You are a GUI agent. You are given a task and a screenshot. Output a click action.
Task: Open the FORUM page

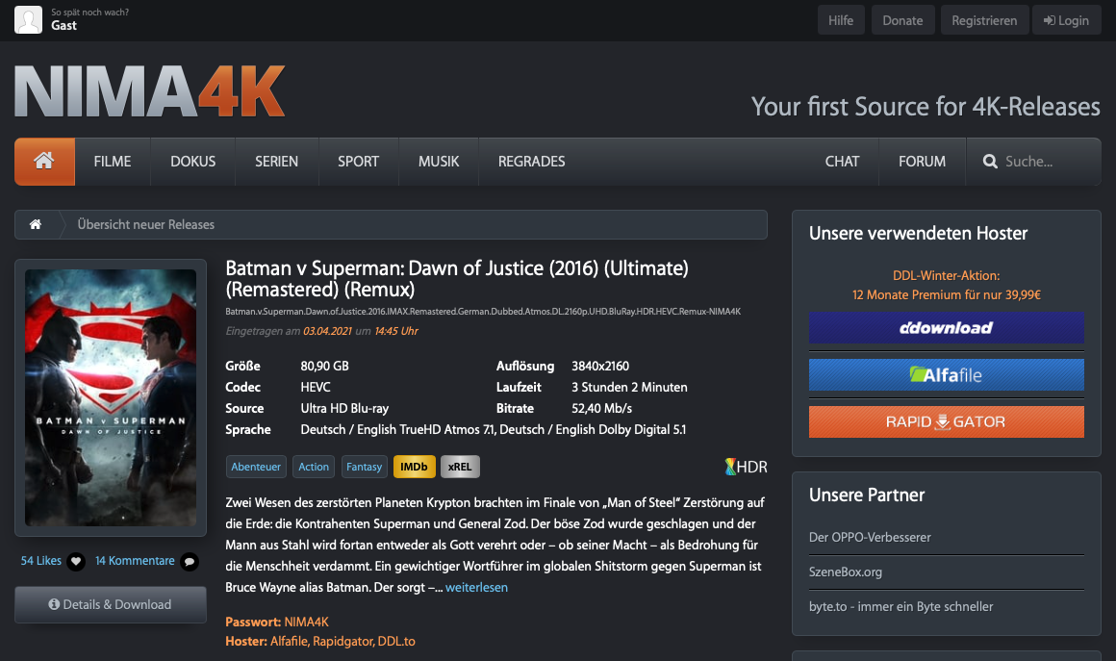coord(922,162)
